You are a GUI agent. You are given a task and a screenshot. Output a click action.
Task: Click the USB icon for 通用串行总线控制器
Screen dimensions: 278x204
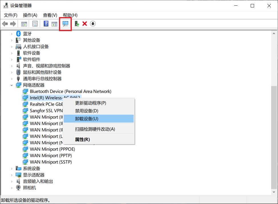pos(18,79)
